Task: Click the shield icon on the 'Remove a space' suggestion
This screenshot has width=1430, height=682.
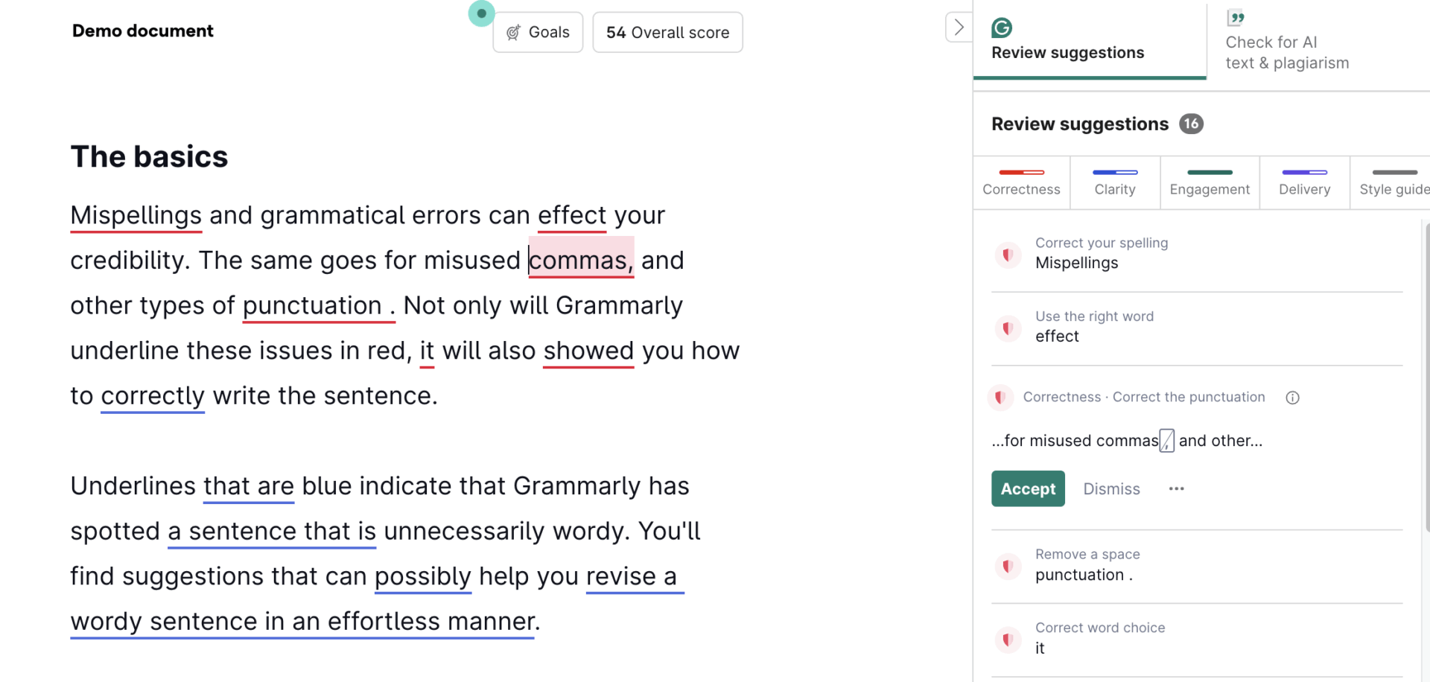Action: click(x=1008, y=566)
